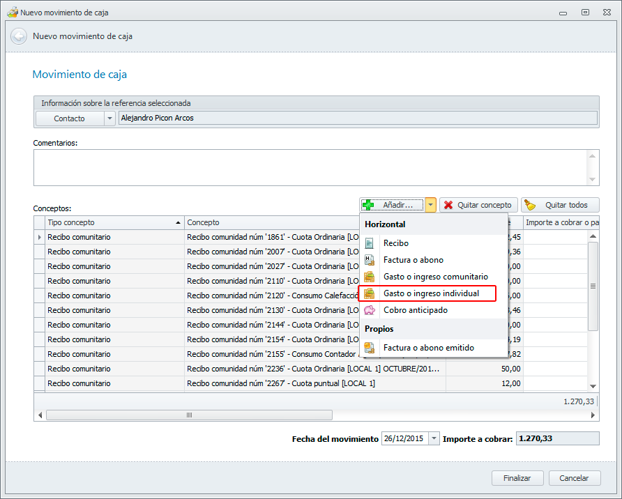Click the horizontal scrollbar thumb of concepts grid
Image resolution: width=622 pixels, height=499 pixels.
tap(189, 415)
